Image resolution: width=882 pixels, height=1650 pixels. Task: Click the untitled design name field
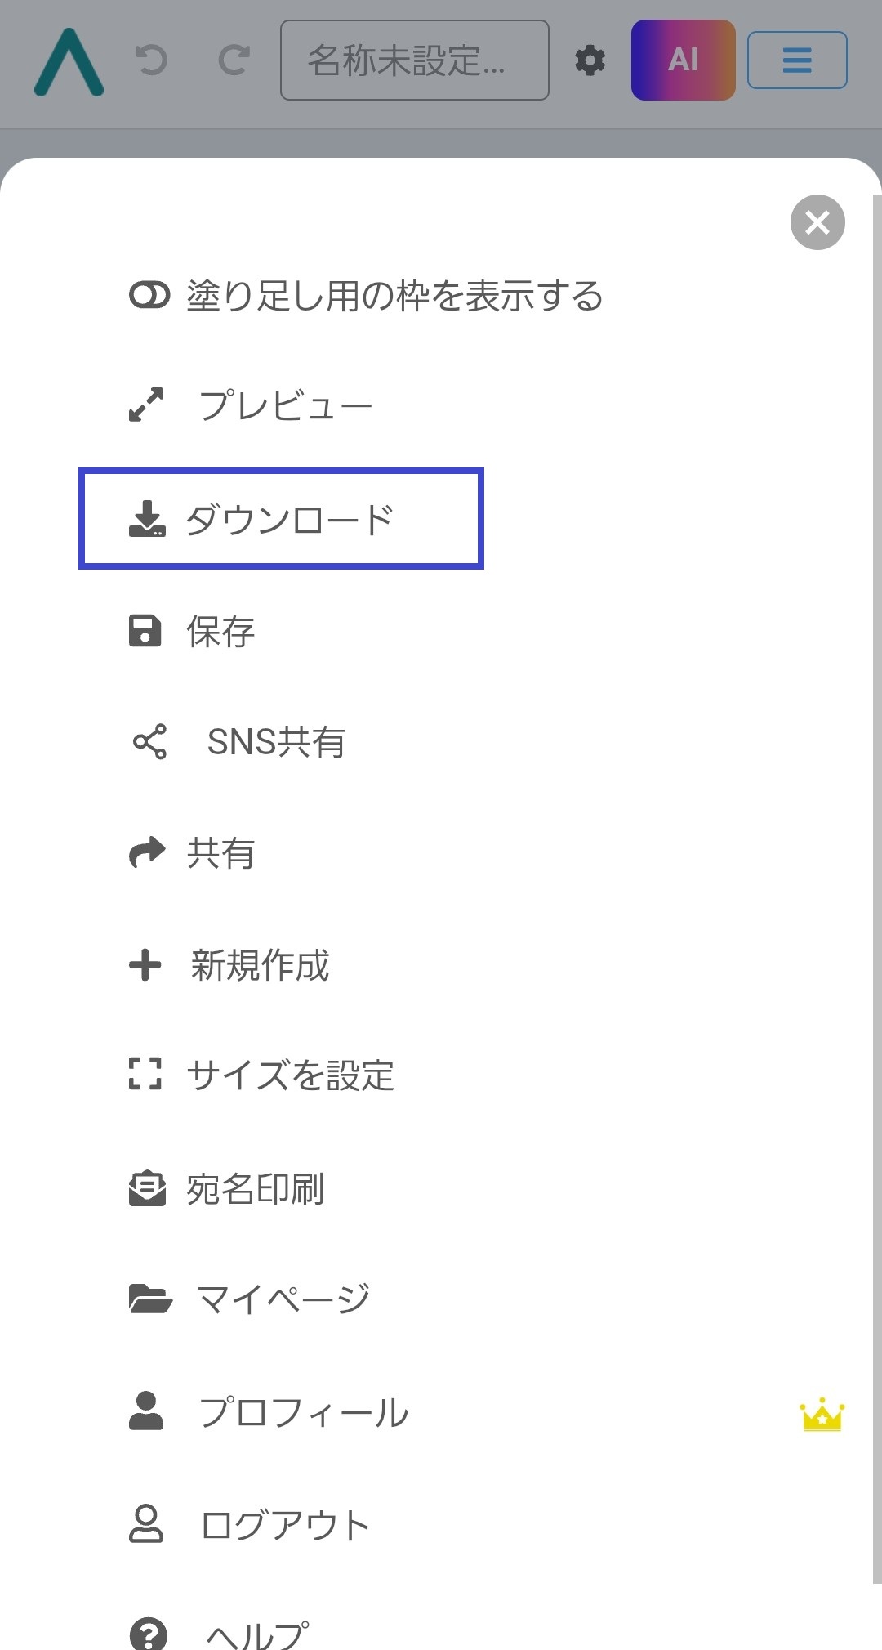(x=414, y=60)
